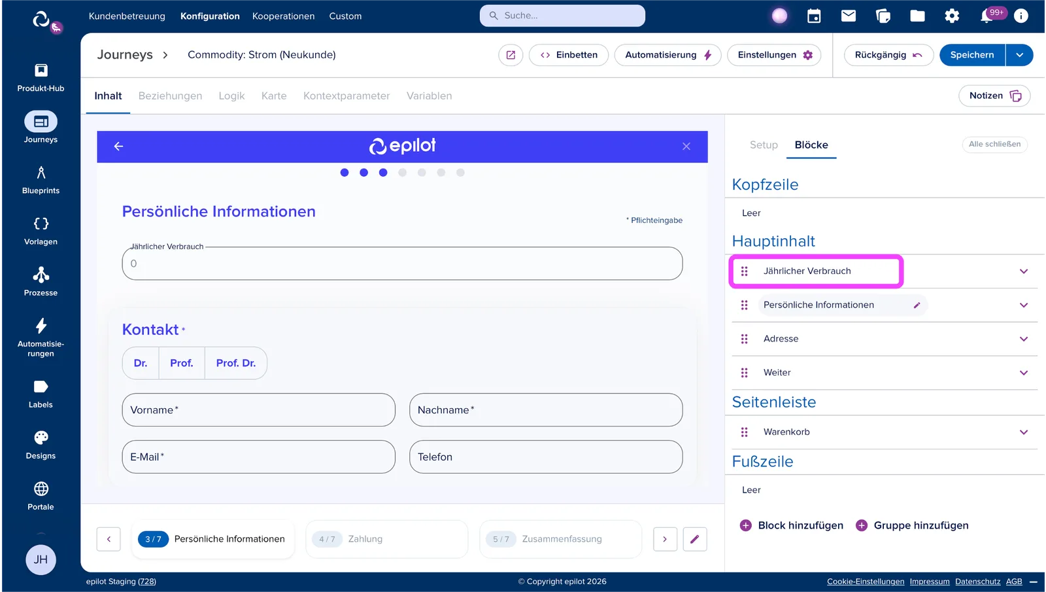Screen dimensions: 1046x592
Task: Open the Speichern dropdown arrow
Action: 1020,55
